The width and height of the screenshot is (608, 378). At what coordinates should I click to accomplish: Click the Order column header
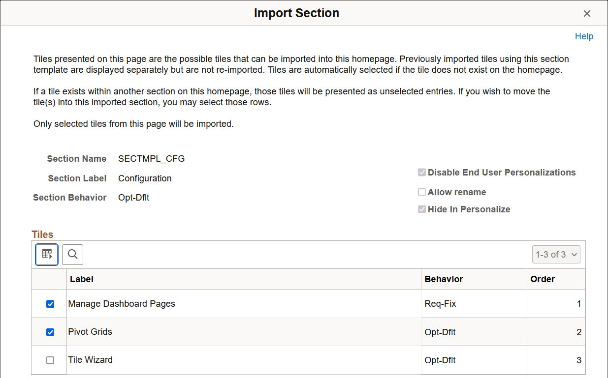pos(543,279)
